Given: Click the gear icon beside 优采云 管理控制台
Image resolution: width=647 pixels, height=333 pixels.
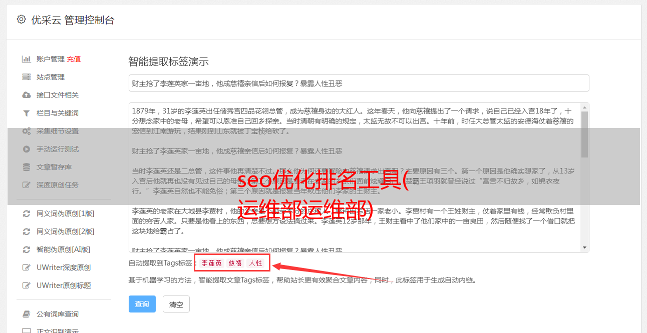Looking at the screenshot, I should click(x=21, y=19).
